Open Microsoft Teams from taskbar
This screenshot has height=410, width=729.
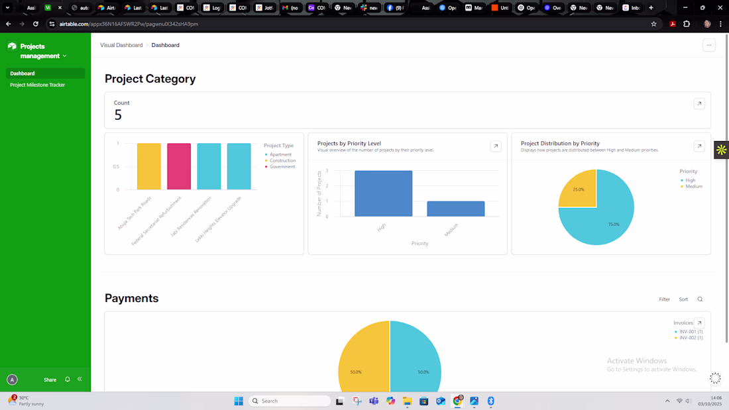374,401
